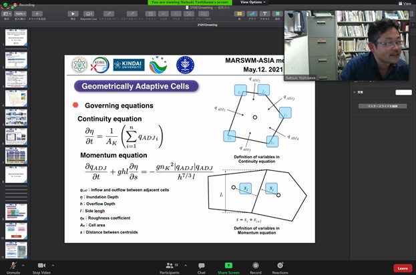416x275 pixels.
Task: Open the View Options dropdown
Action: [x=254, y=3]
